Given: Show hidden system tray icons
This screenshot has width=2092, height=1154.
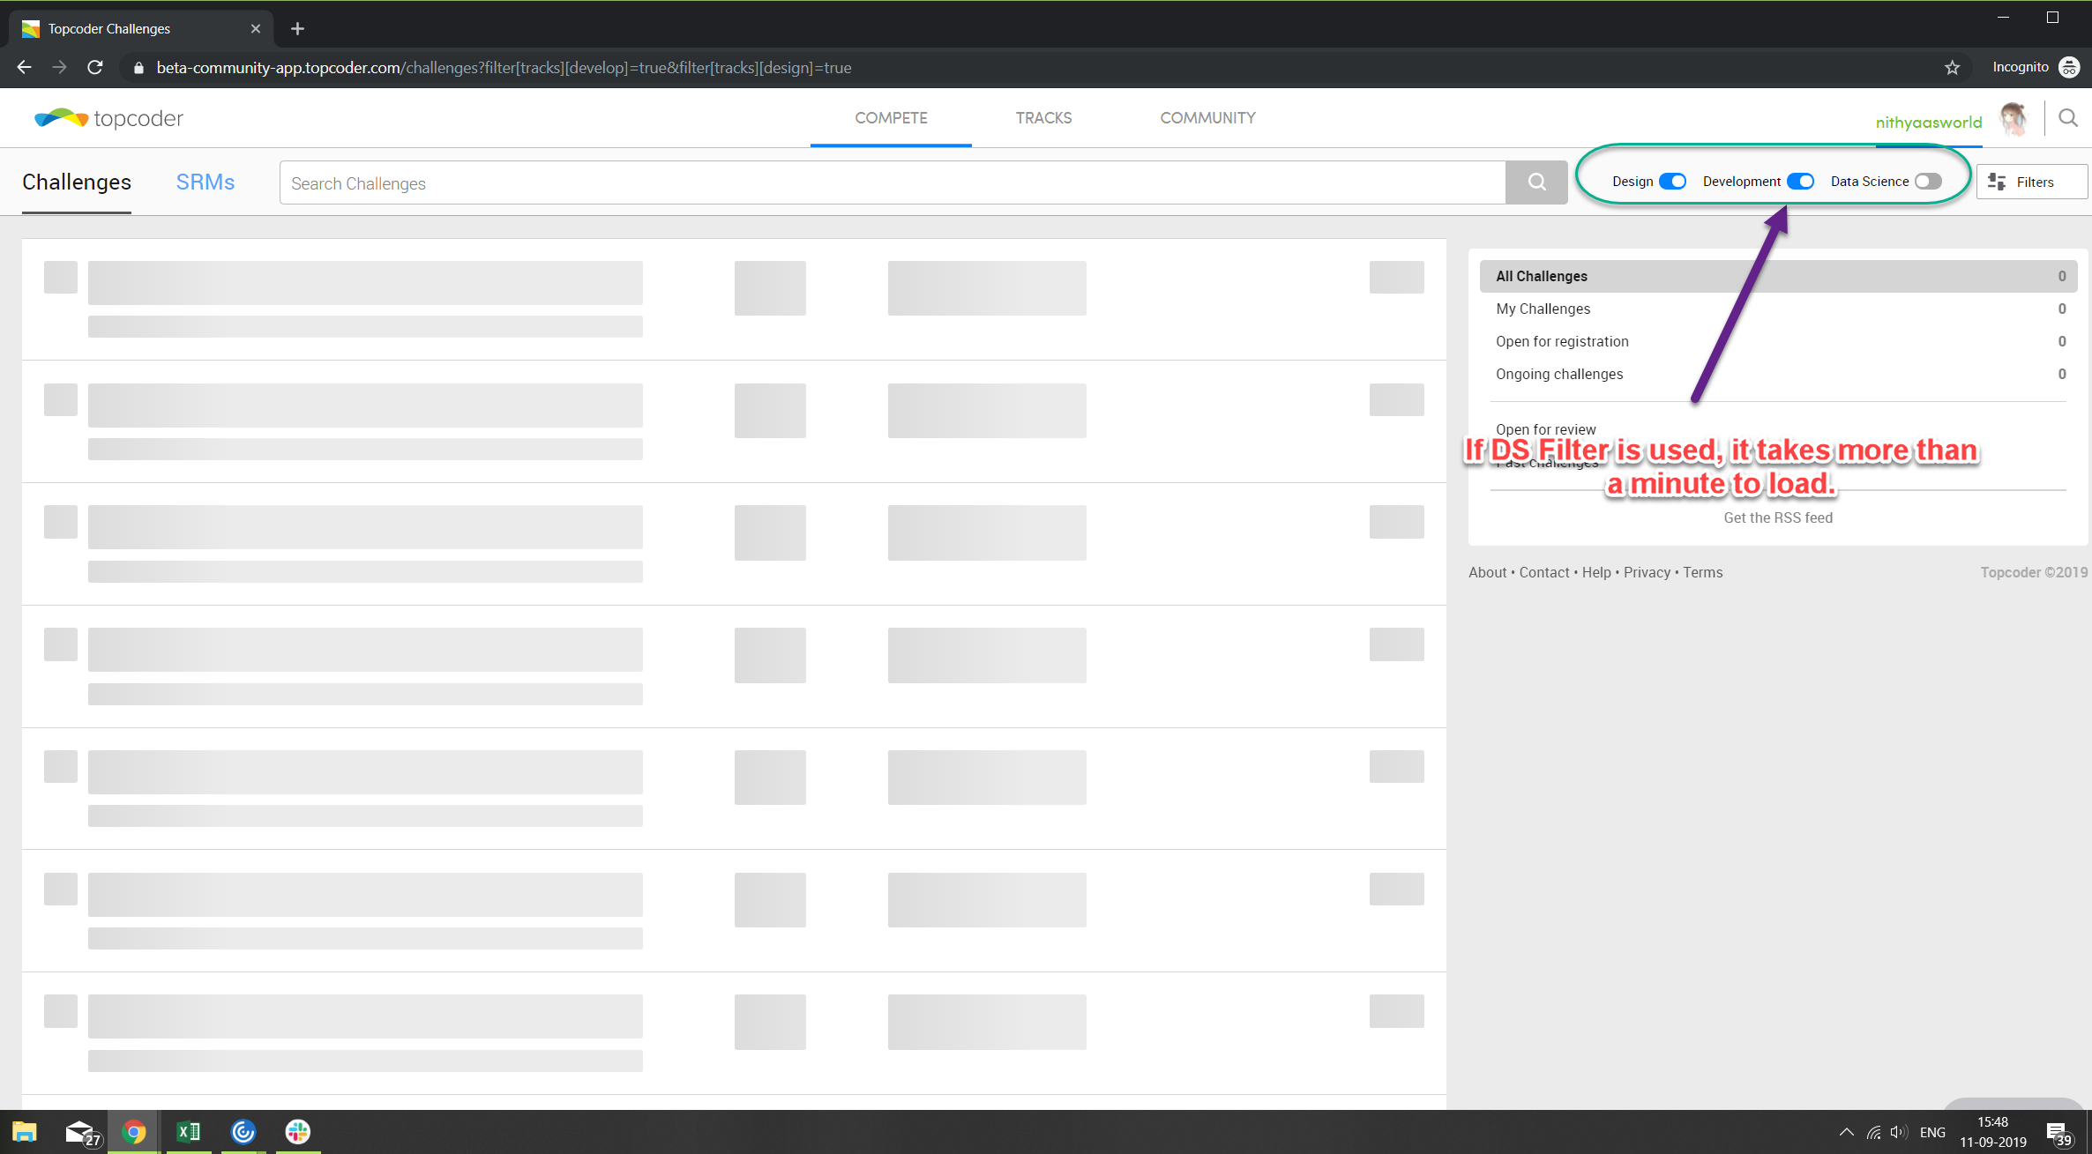Looking at the screenshot, I should click(x=1846, y=1133).
